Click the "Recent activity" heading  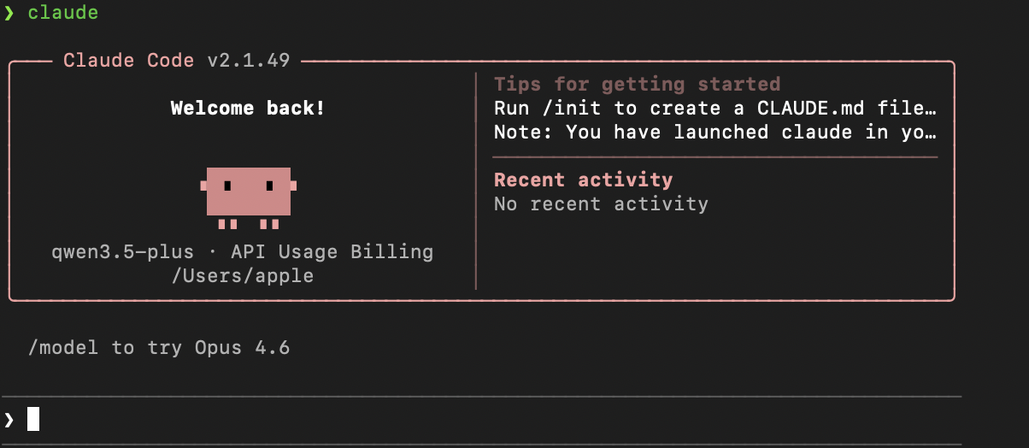click(583, 180)
